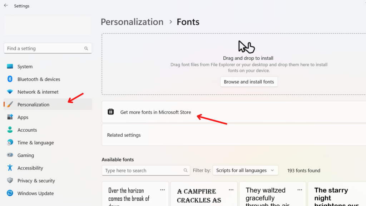Viewport: 366px width, 206px height.
Task: Open options for the 'They waltzed gracefully' font card
Action: pyautogui.click(x=300, y=190)
